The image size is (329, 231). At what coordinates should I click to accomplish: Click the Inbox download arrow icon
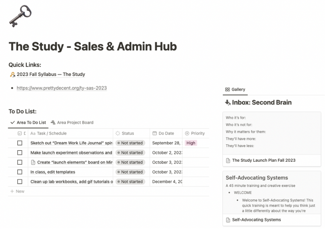[x=228, y=102]
